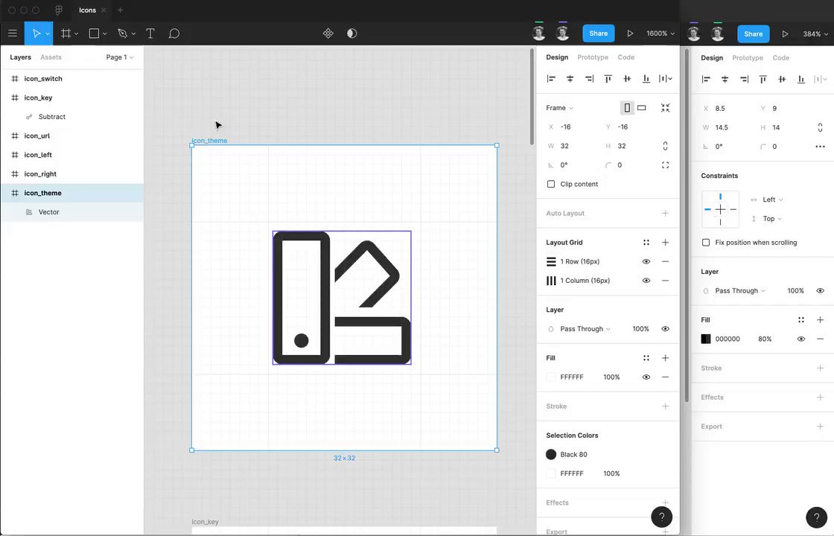The width and height of the screenshot is (834, 536).
Task: Open Prototype tab in right window
Action: pos(748,58)
